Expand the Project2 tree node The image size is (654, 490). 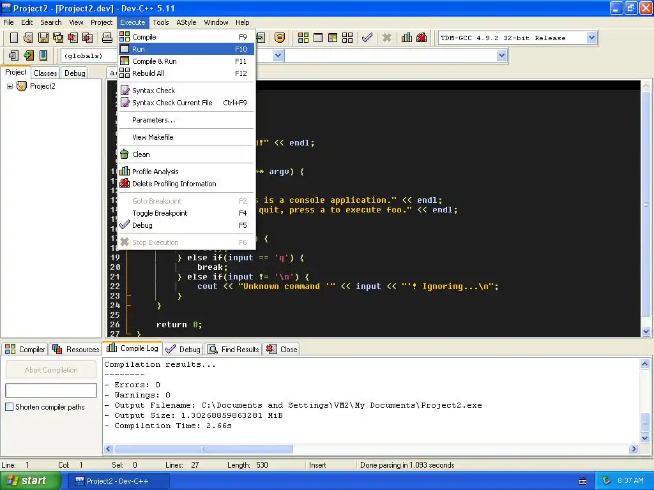[x=10, y=86]
